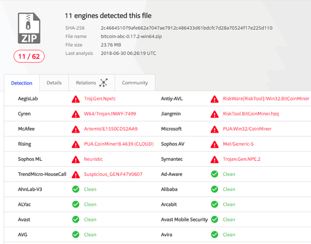Click the Avast Mobile Security engine name

(184, 219)
